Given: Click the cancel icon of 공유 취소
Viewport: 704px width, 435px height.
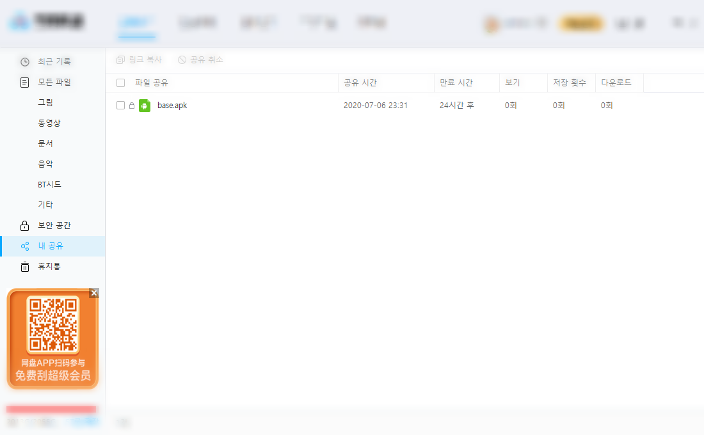Looking at the screenshot, I should point(182,59).
